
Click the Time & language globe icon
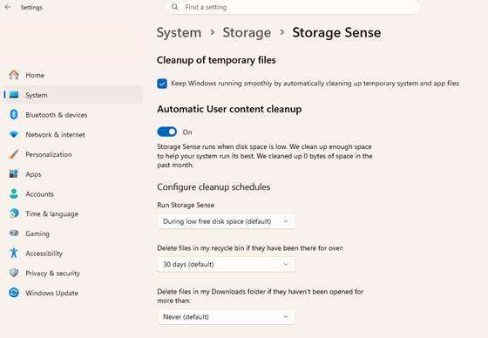[x=14, y=213]
